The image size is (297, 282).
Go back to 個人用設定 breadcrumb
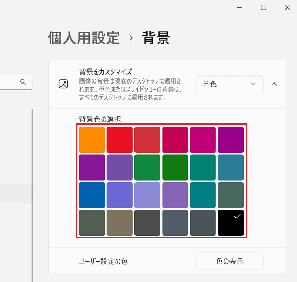click(x=84, y=38)
